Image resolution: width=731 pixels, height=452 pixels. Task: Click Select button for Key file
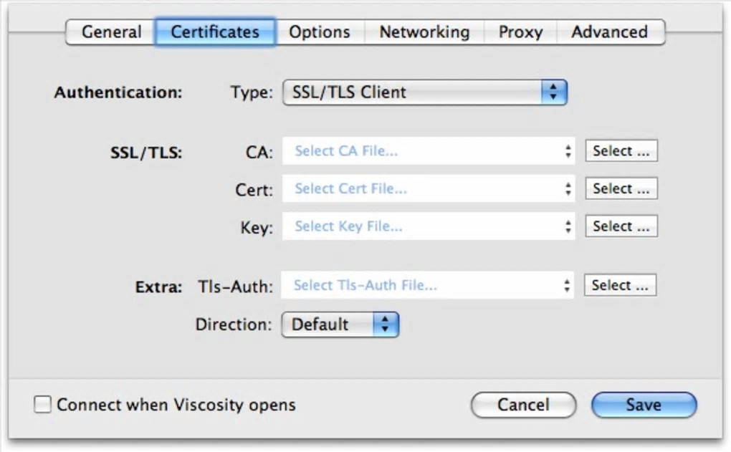(621, 226)
